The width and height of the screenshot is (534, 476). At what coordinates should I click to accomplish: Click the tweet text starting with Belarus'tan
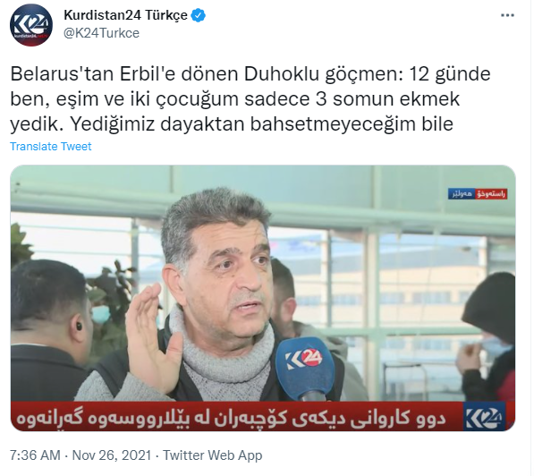[x=250, y=98]
